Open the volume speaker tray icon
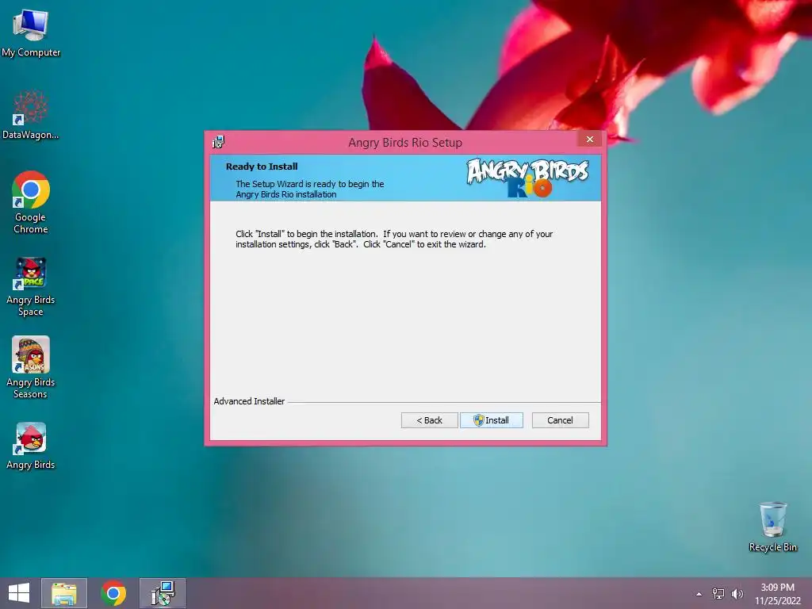 click(737, 594)
